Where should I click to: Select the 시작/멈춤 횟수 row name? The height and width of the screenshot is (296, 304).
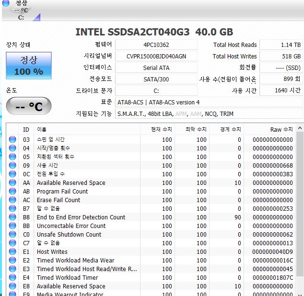(x=53, y=148)
